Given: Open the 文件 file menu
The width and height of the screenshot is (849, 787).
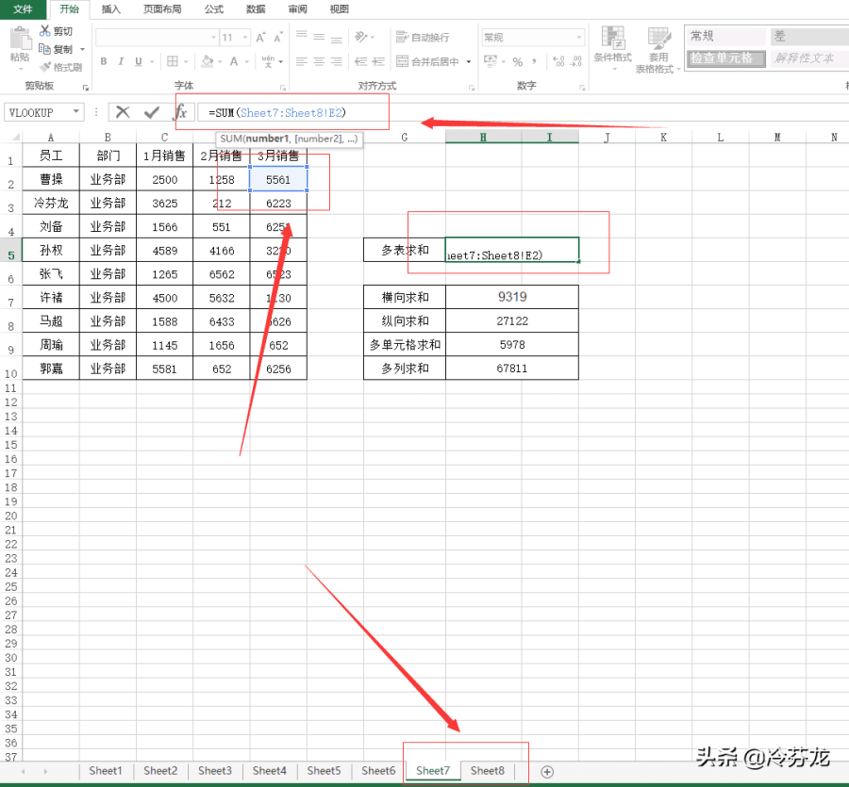Looking at the screenshot, I should click(x=23, y=9).
